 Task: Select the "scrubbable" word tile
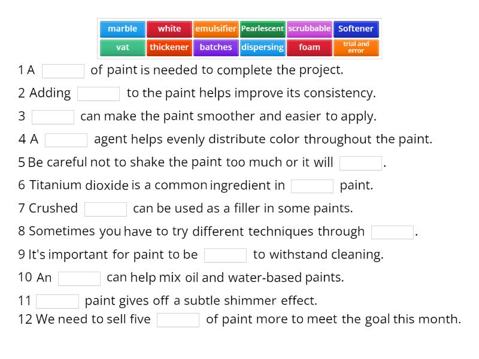point(310,28)
